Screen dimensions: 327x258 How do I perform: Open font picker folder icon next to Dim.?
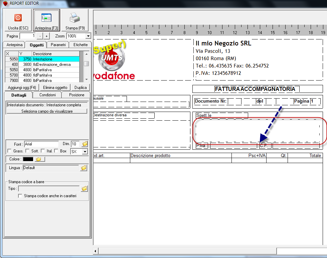click(85, 144)
